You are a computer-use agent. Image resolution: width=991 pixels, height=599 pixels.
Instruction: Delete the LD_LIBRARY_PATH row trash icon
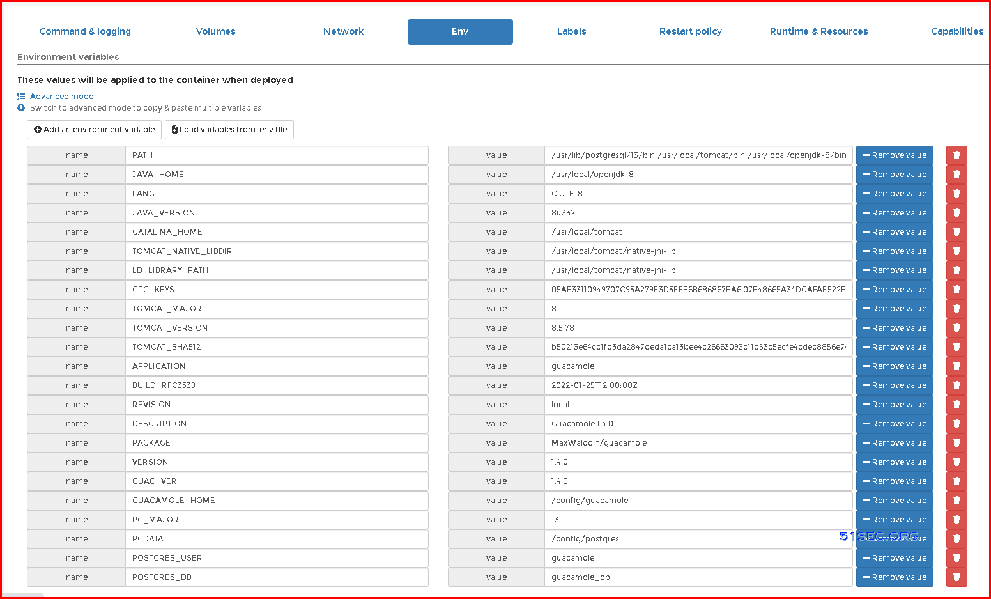click(956, 270)
